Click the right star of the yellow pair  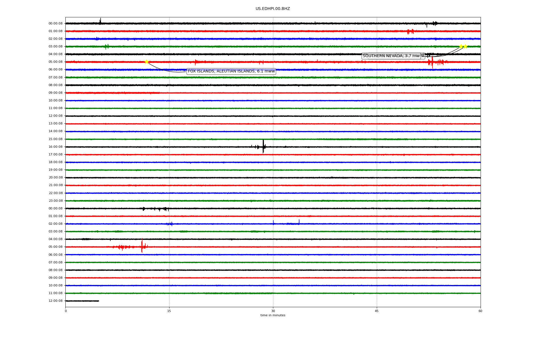coord(466,46)
